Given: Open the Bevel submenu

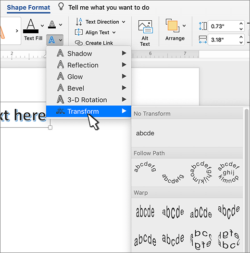Looking at the screenshot, I should [88, 88].
